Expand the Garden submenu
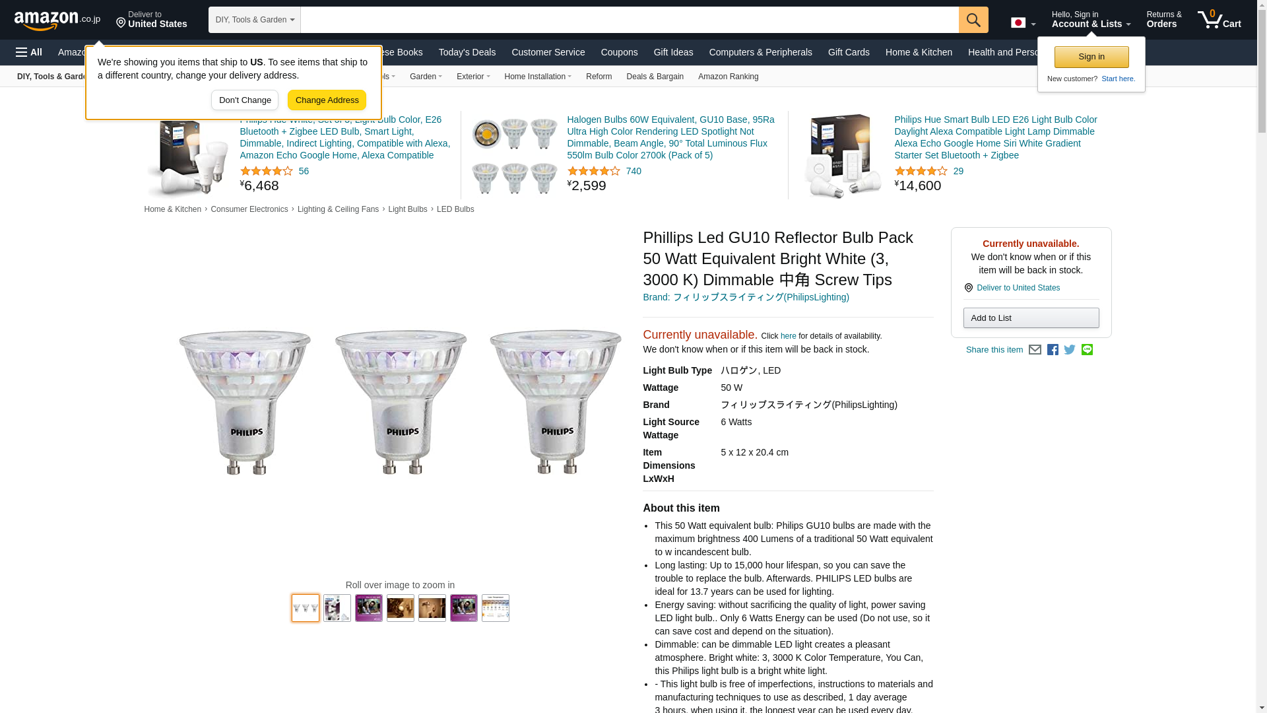Image resolution: width=1267 pixels, height=713 pixels. click(x=426, y=77)
